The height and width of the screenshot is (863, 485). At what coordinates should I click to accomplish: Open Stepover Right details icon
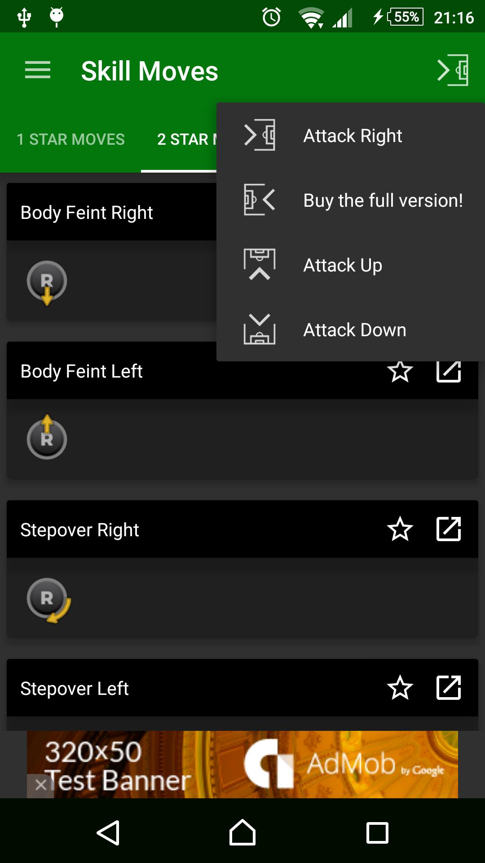point(449,529)
